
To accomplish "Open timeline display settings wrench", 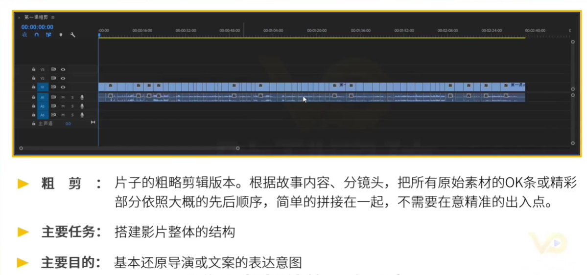I will tap(73, 35).
